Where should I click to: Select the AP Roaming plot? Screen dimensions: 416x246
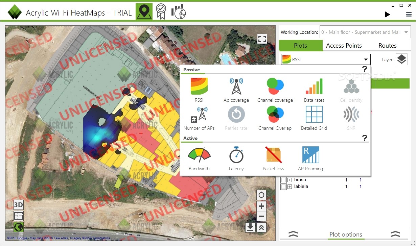[310, 155]
